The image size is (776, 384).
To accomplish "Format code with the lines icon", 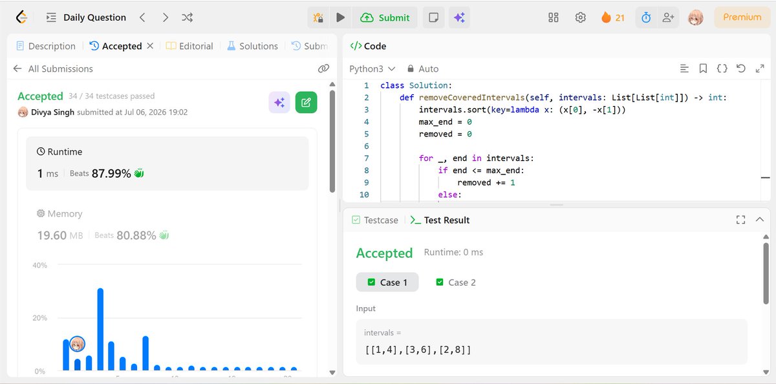I will pyautogui.click(x=684, y=69).
